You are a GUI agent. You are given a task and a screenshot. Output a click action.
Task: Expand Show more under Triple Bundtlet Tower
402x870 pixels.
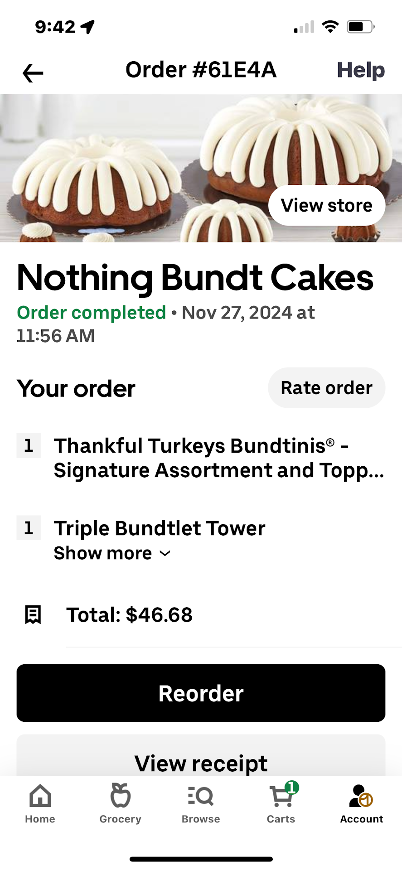coord(103,553)
